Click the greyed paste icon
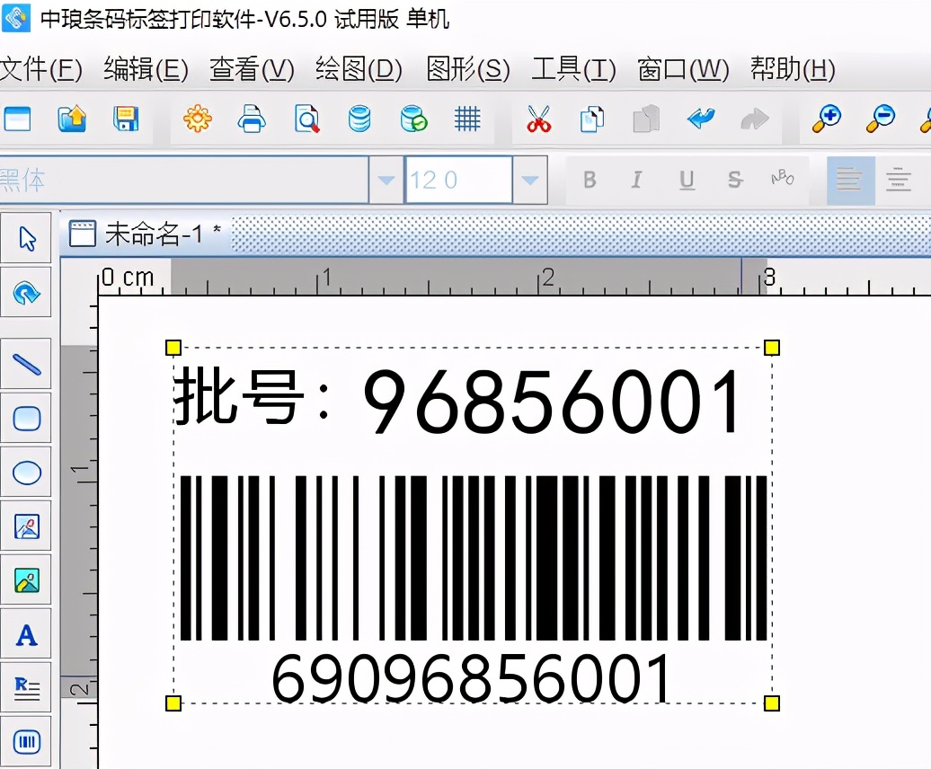The image size is (931, 769). pos(646,119)
